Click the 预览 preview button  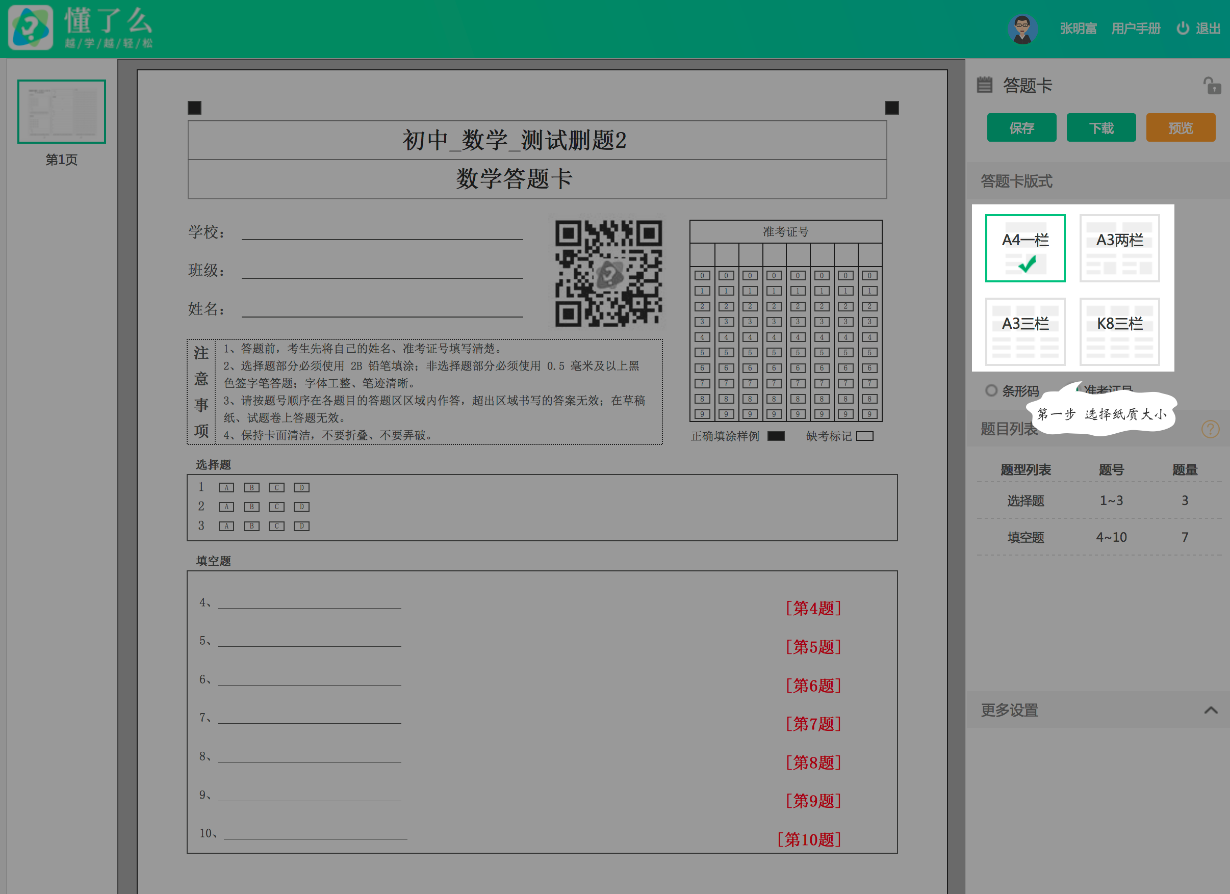point(1180,128)
